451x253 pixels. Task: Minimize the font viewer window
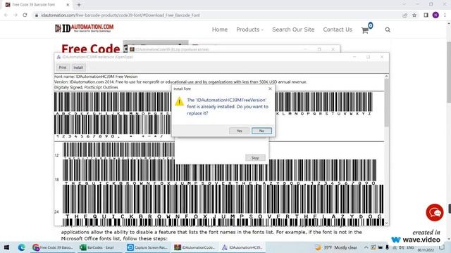tap(354, 57)
